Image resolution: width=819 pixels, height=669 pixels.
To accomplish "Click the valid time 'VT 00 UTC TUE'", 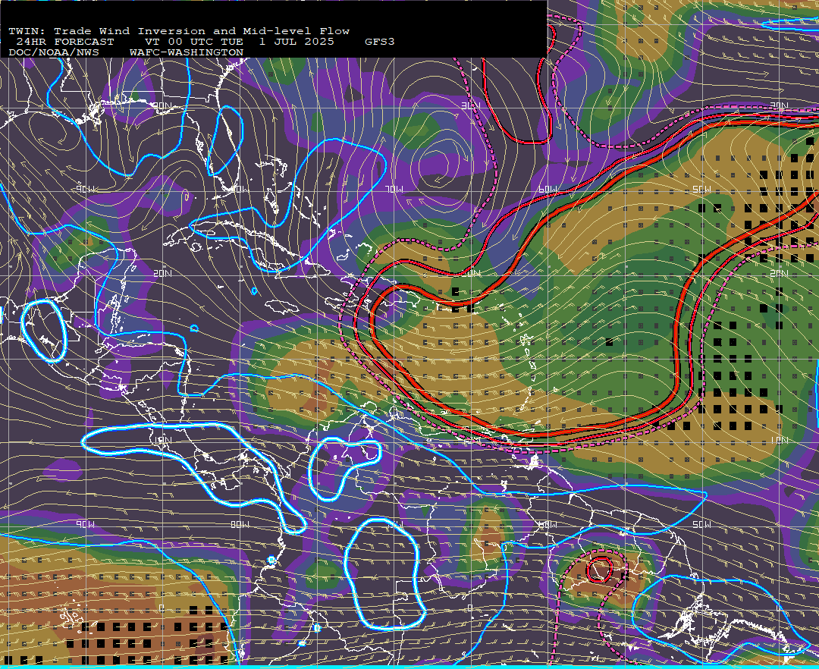I will tap(194, 42).
